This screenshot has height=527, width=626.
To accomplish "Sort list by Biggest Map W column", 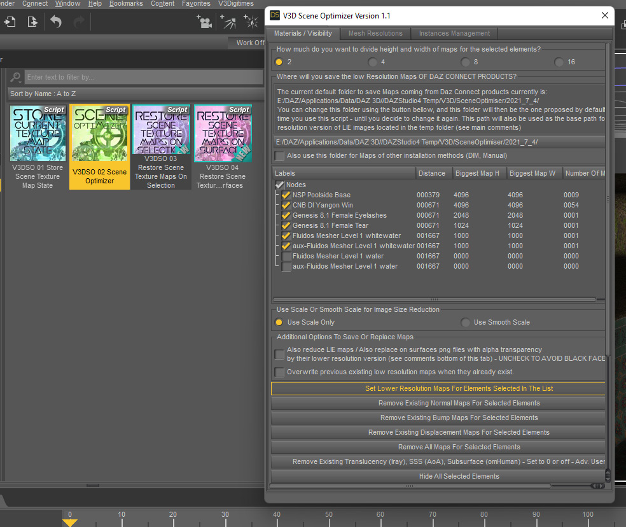I will click(534, 173).
